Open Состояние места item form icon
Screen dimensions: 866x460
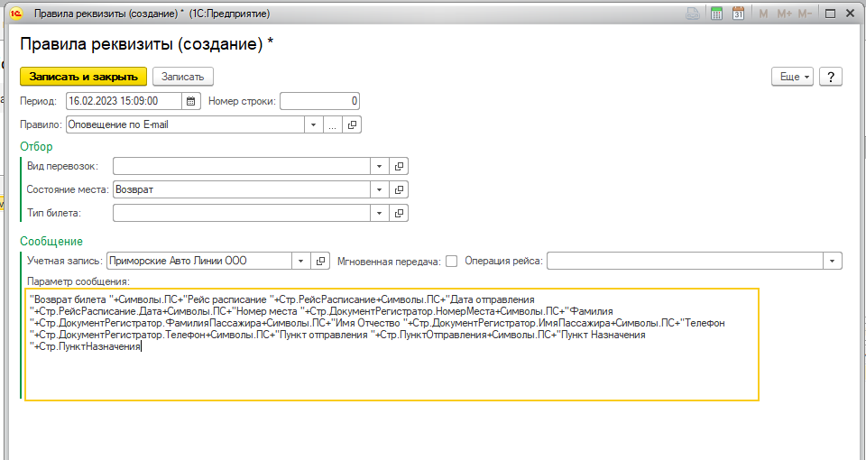(400, 189)
